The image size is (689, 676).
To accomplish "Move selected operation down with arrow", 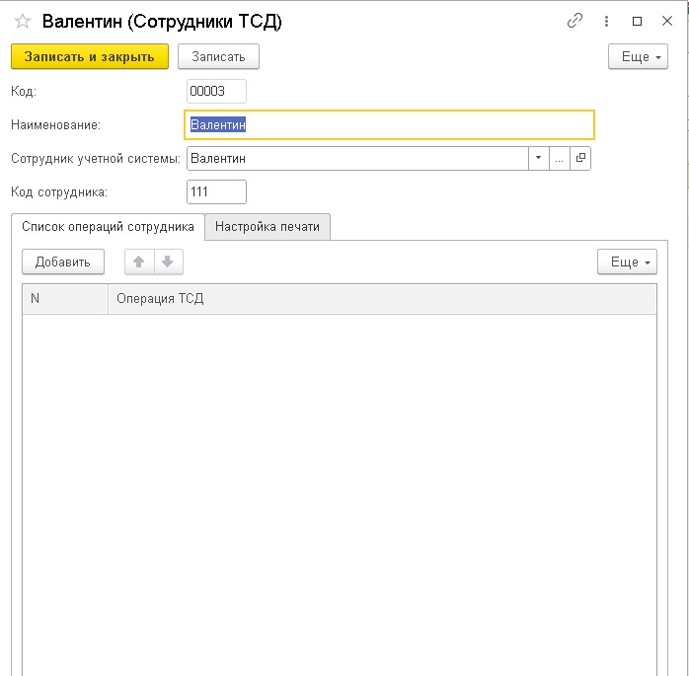I will (x=168, y=262).
